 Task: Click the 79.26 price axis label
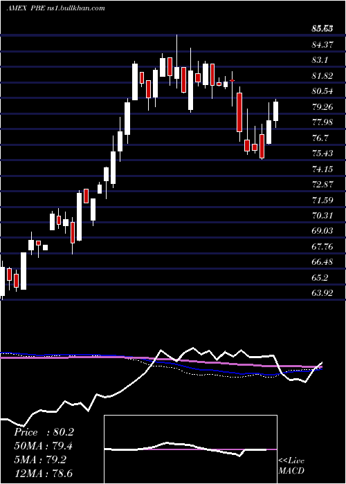(x=322, y=107)
